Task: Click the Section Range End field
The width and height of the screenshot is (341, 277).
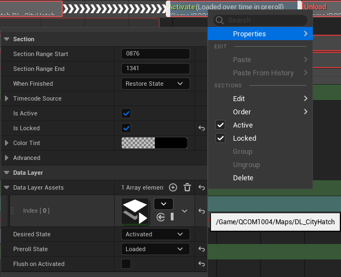Action: pyautogui.click(x=155, y=69)
